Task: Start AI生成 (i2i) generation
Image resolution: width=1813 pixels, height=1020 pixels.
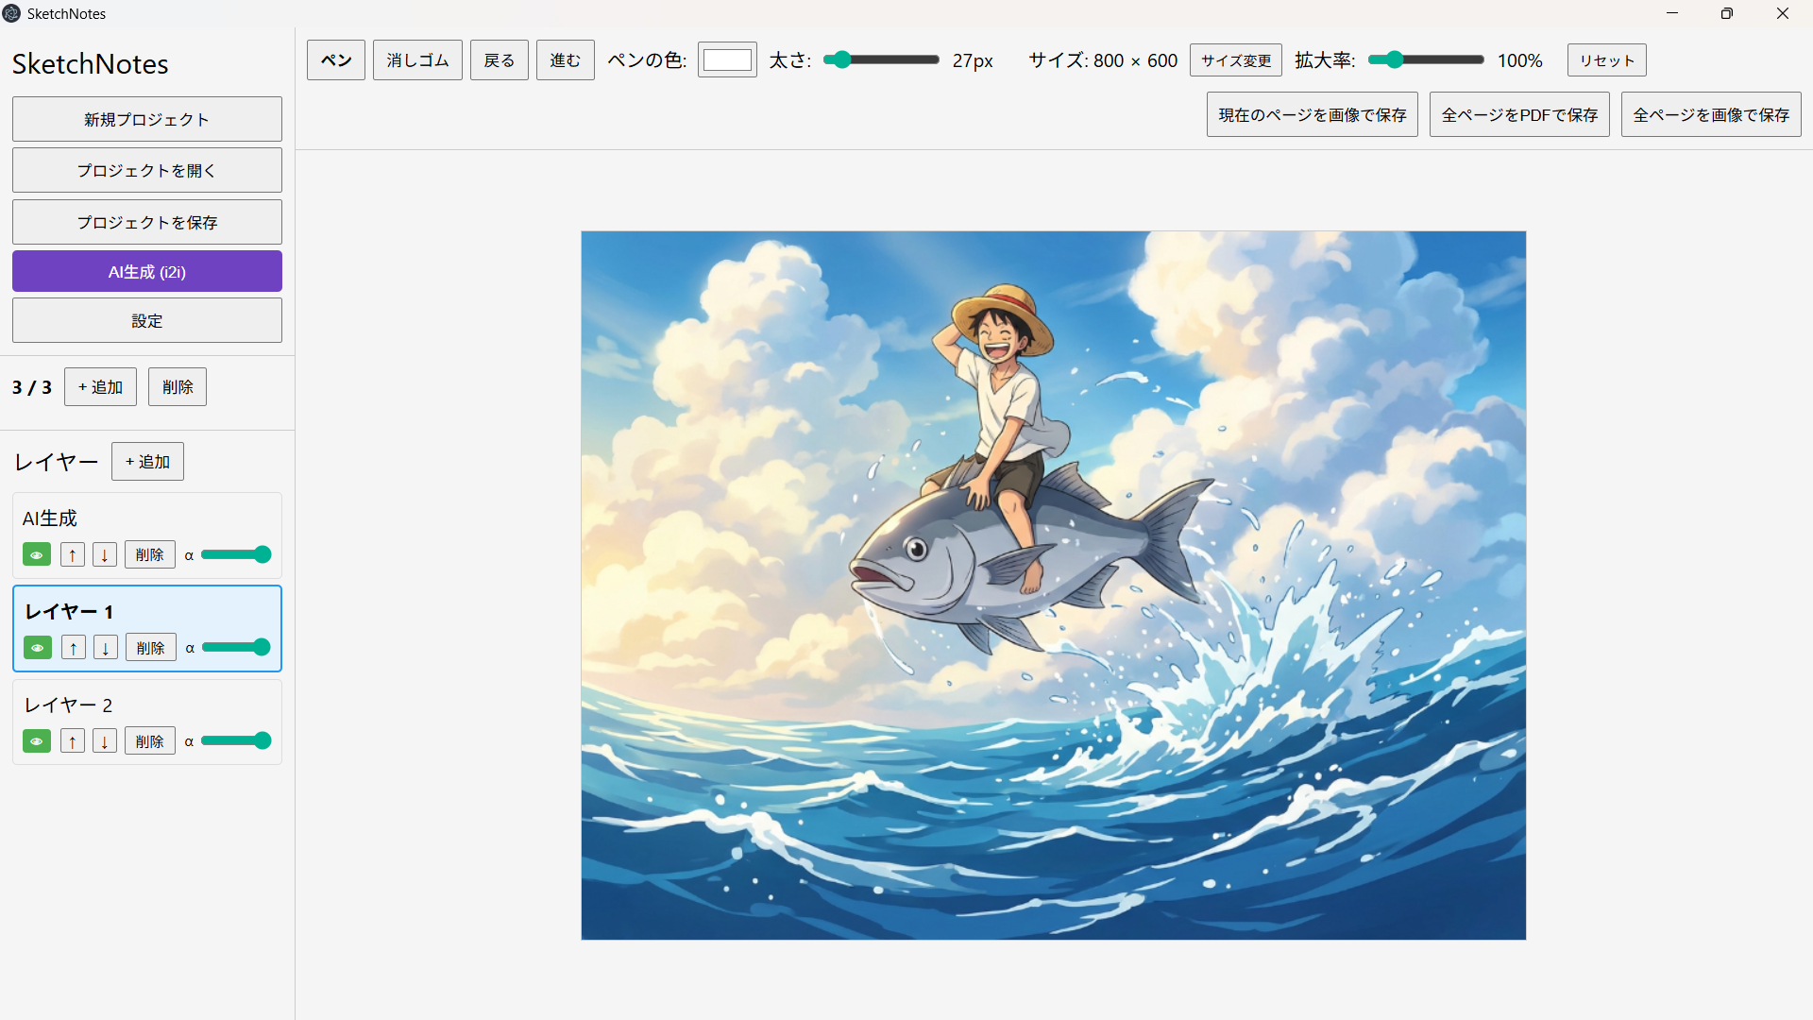Action: (x=147, y=271)
